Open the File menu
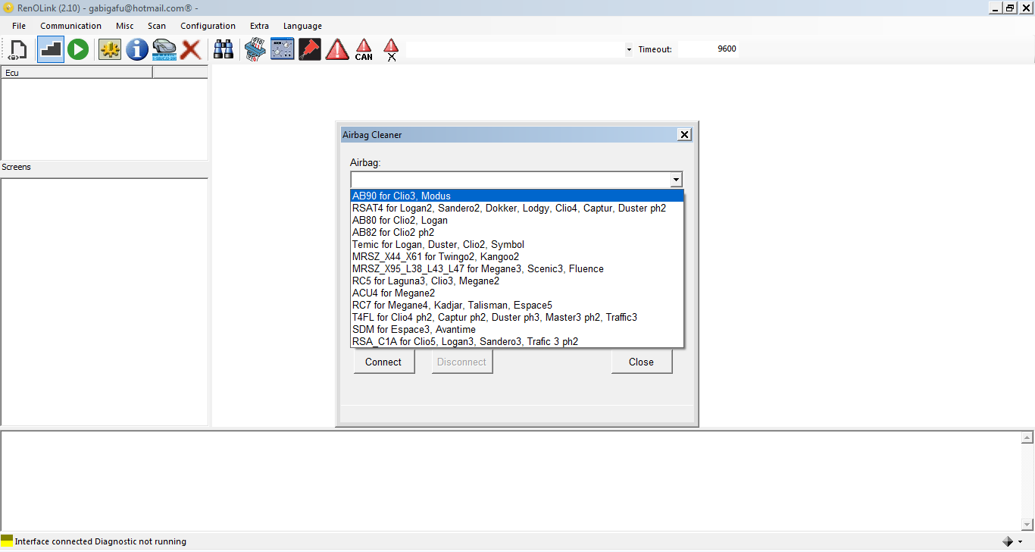This screenshot has width=1035, height=552. tap(19, 26)
